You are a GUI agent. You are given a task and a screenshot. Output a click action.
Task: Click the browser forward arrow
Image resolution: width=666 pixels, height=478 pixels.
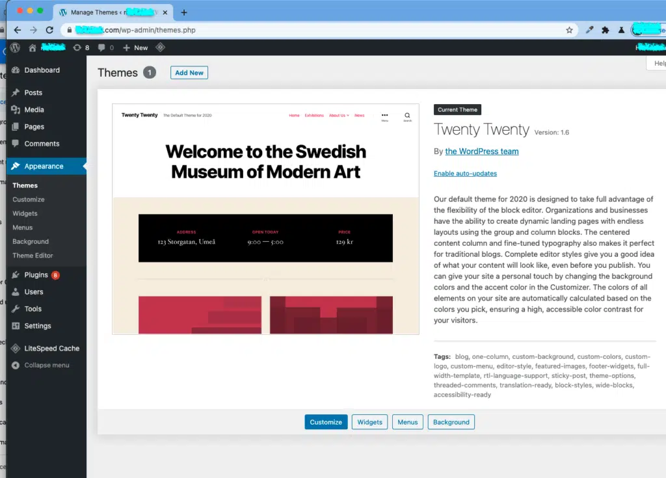[x=34, y=30]
